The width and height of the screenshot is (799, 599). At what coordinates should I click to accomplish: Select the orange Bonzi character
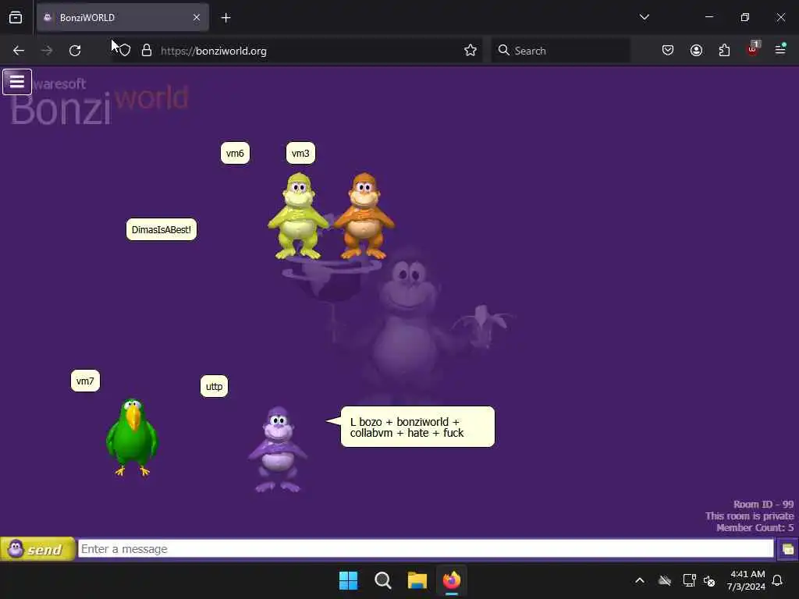364,216
